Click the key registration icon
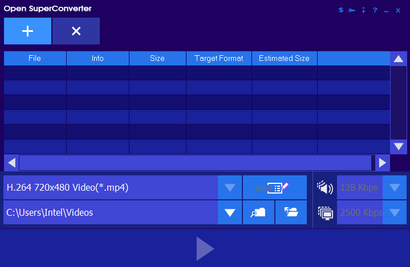 (352, 10)
